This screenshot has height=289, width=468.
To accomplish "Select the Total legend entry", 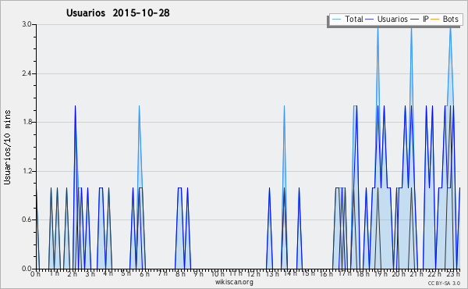I will click(347, 19).
